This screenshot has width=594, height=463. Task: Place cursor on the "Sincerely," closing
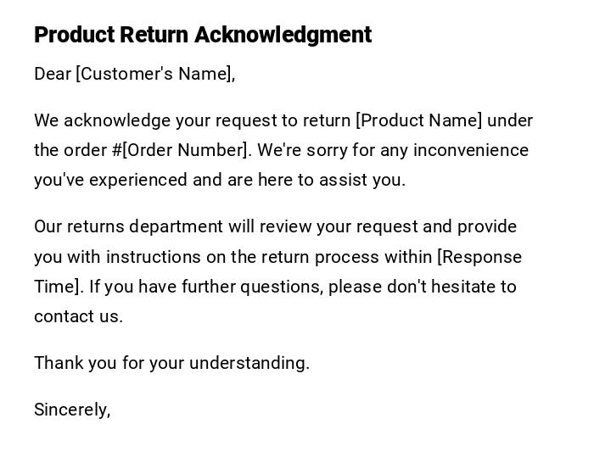click(72, 410)
